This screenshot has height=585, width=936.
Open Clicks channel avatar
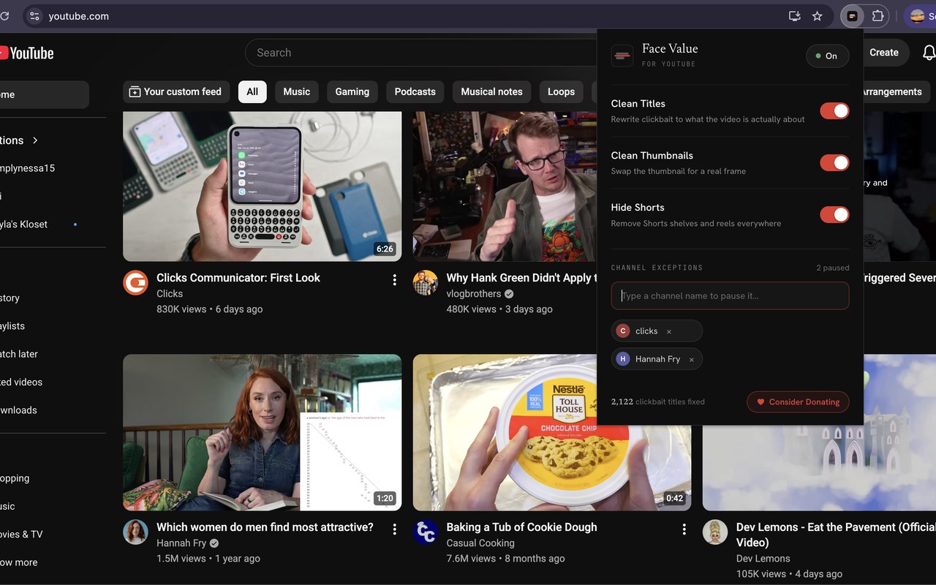point(135,282)
